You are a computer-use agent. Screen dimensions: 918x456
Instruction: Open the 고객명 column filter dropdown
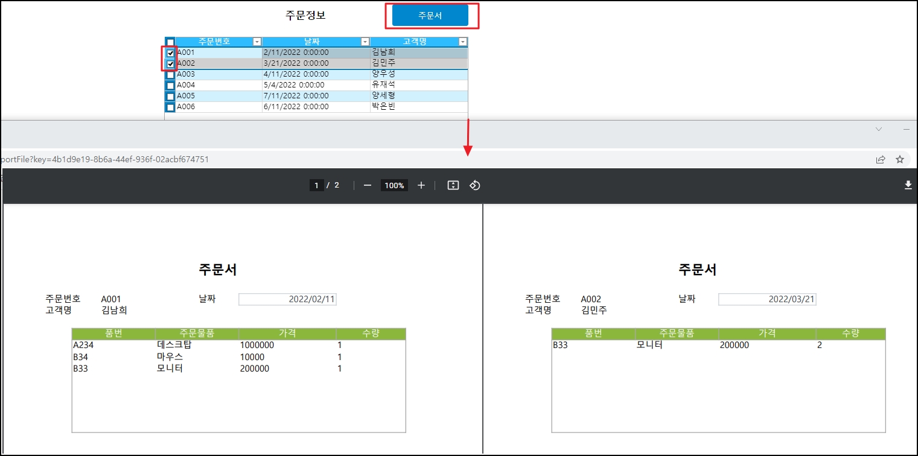(x=462, y=42)
